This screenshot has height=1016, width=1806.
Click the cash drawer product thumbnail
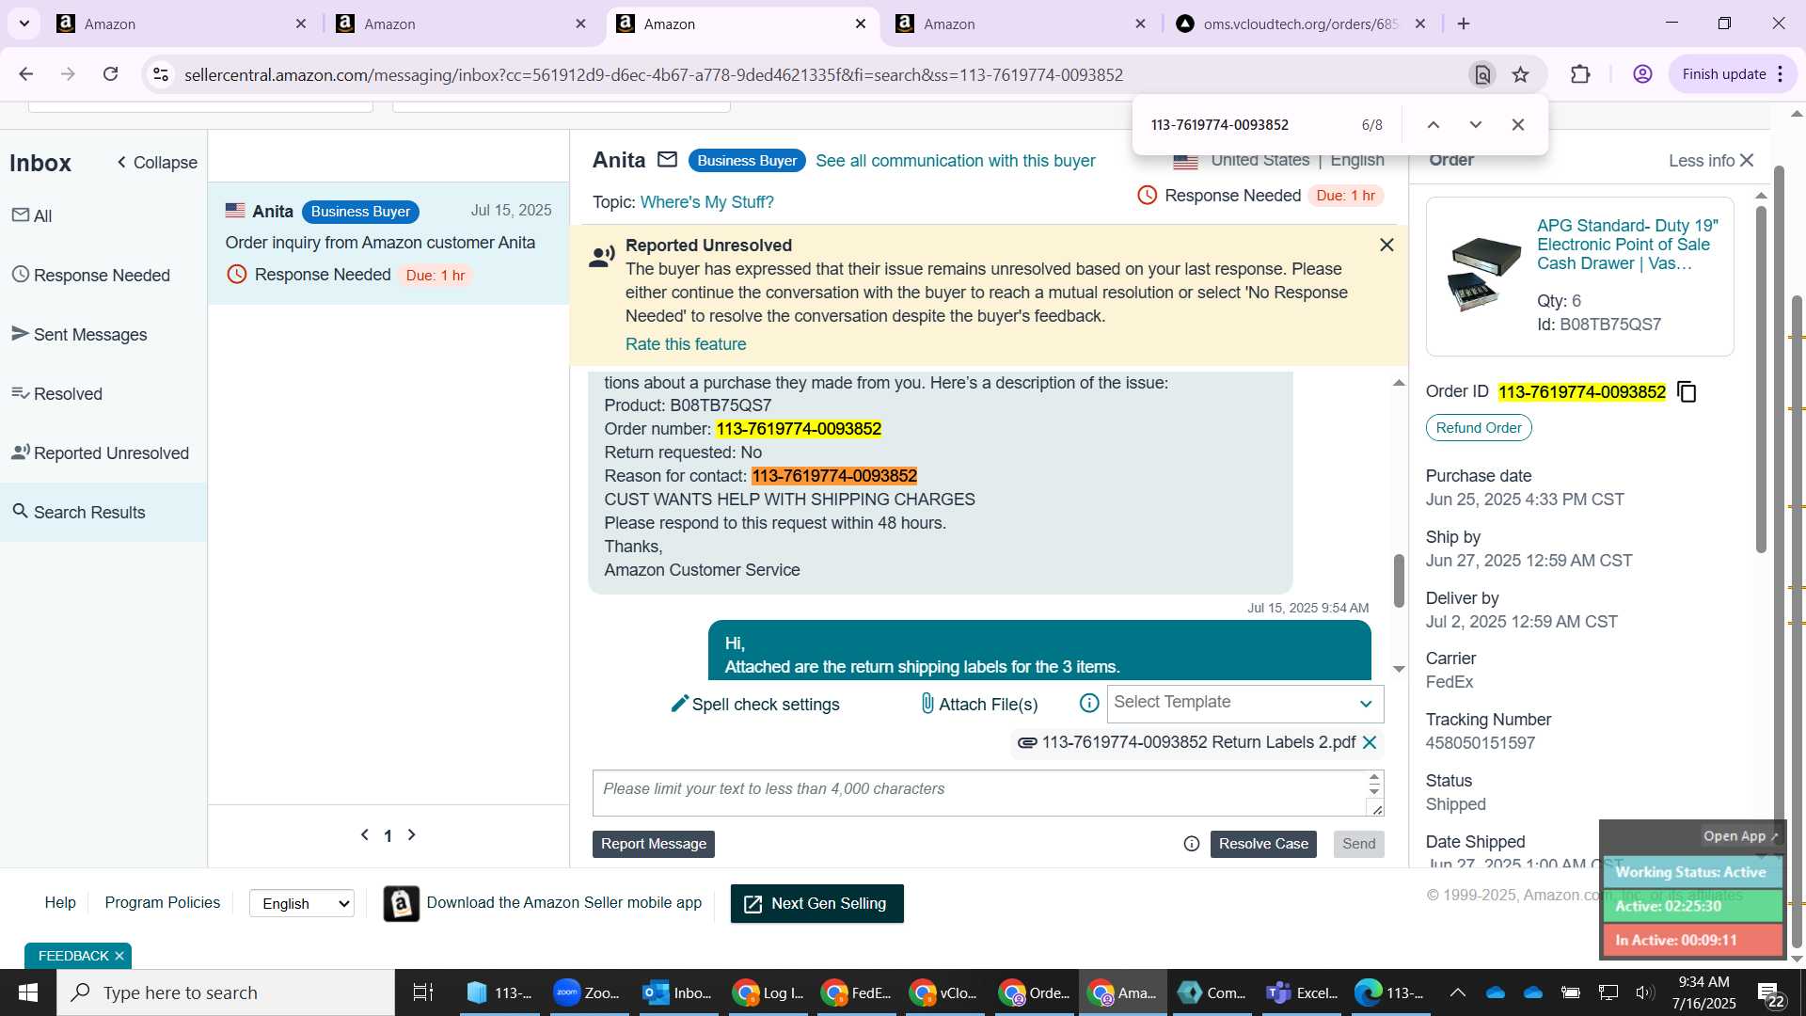[1484, 274]
